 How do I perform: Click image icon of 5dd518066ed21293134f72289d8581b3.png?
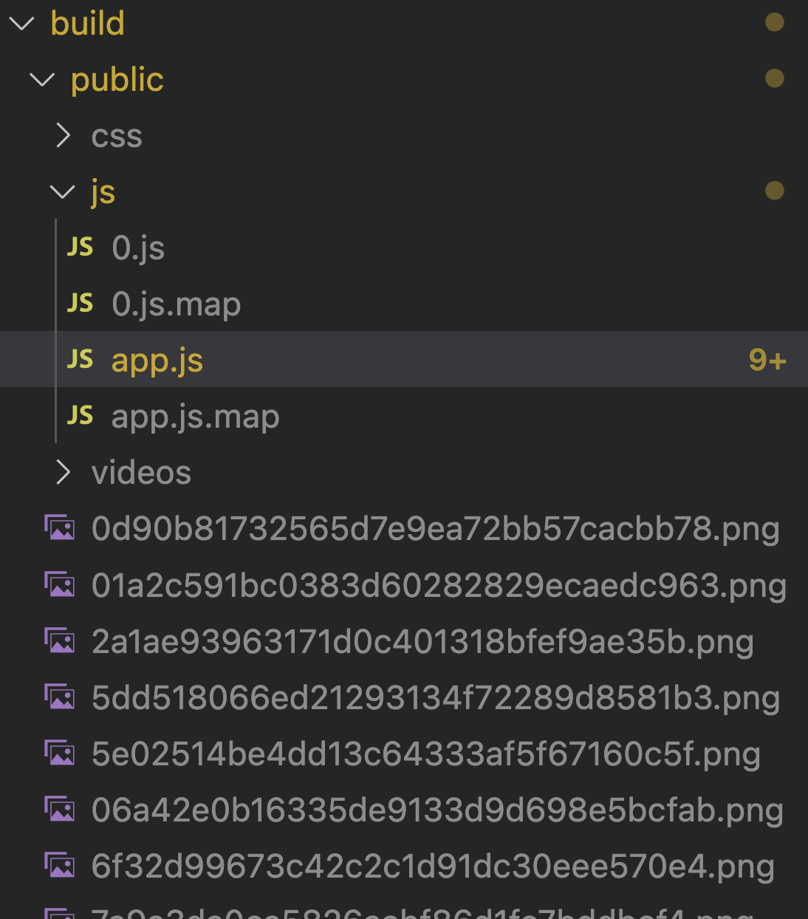pos(60,697)
